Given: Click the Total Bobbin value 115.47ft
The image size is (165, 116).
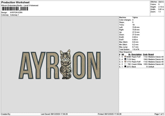Looking at the screenshot, I should [x=136, y=50].
